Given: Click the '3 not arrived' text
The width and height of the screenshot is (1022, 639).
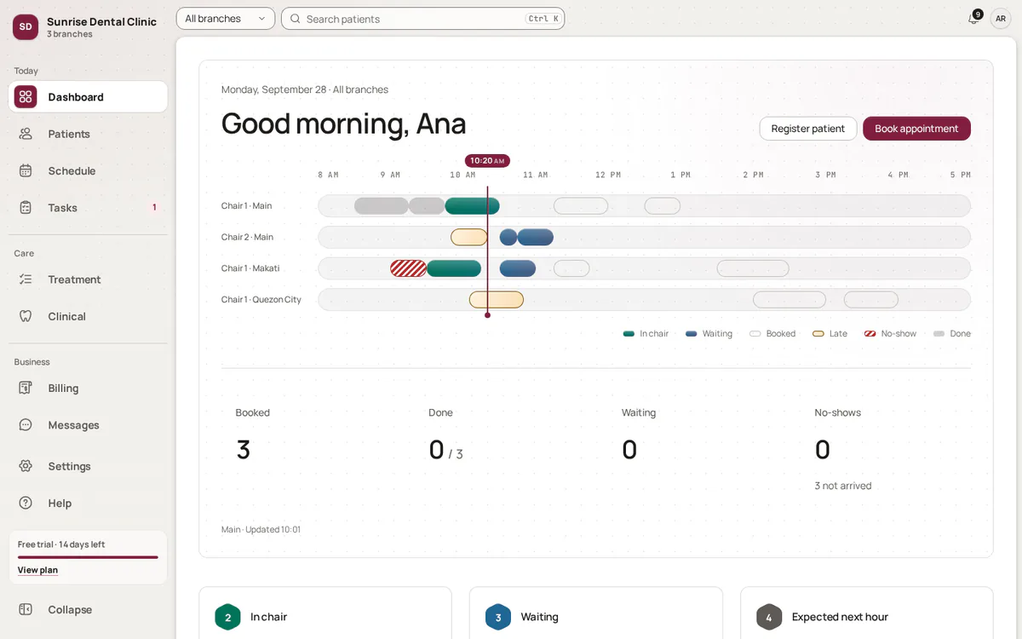Looking at the screenshot, I should 843,486.
